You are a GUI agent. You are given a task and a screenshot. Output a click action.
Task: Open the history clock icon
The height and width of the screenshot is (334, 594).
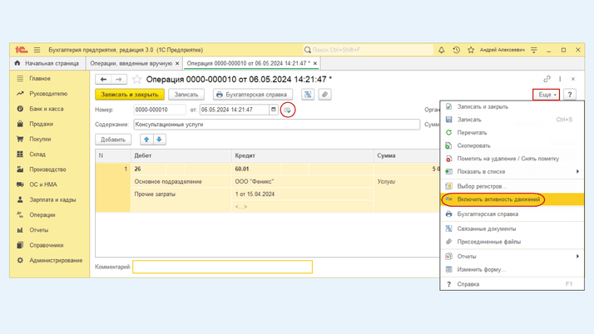[456, 50]
